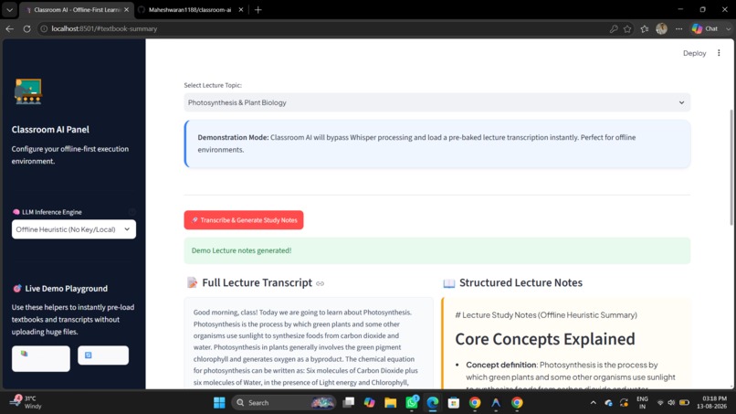The width and height of the screenshot is (736, 414).
Task: Click the helper button with blue document icon
Action: click(x=103, y=356)
